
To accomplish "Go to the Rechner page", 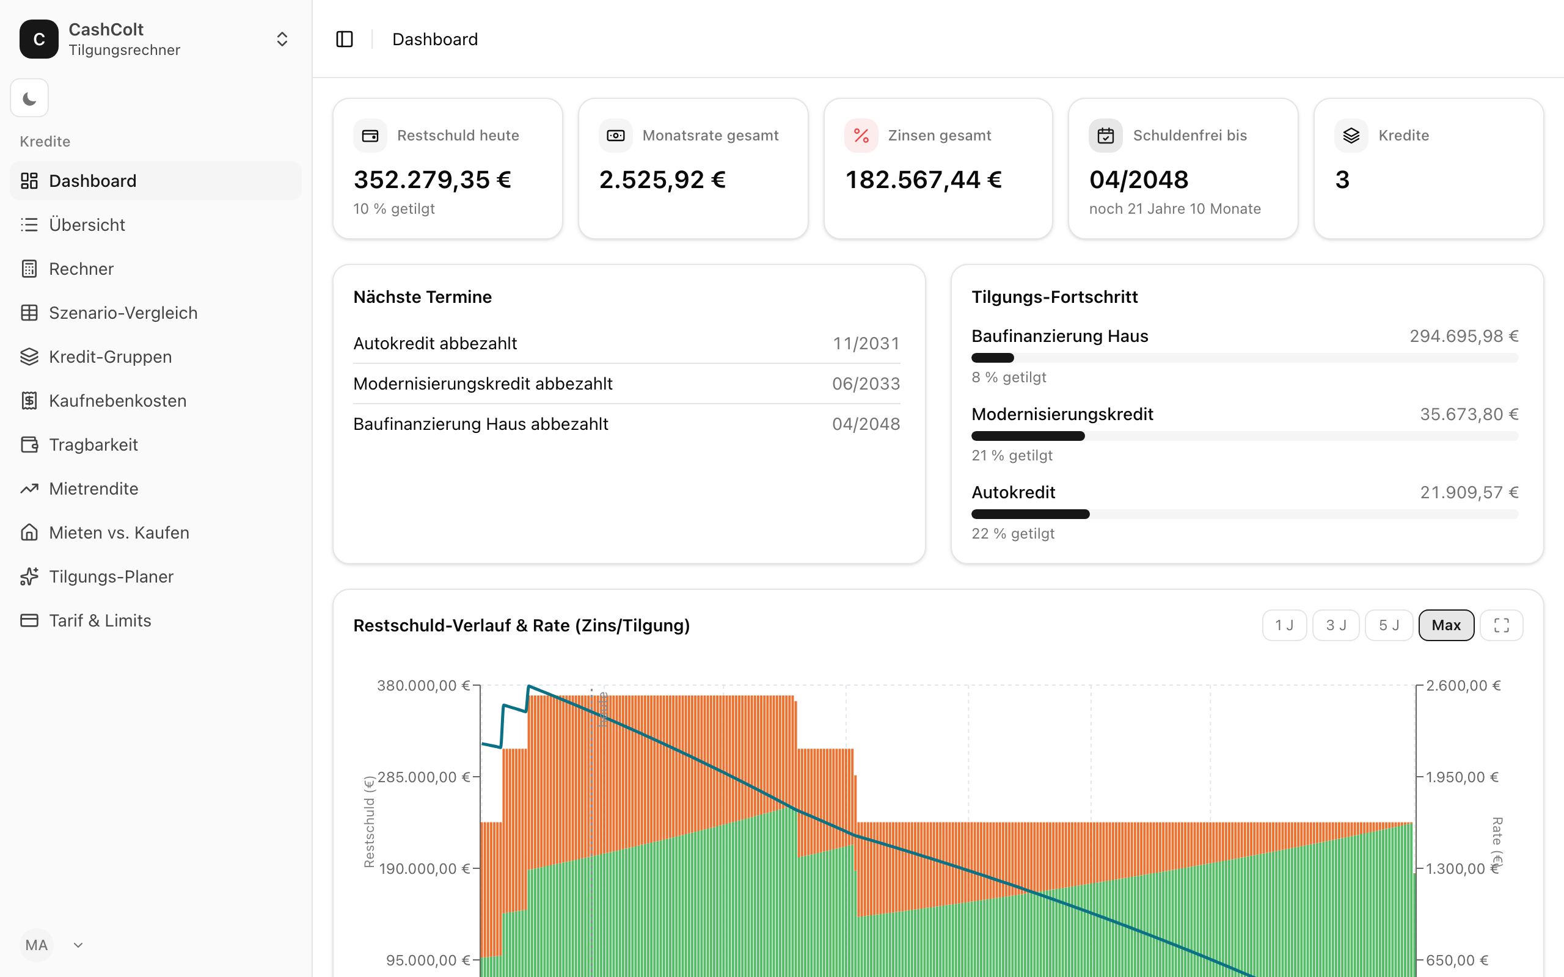I will tap(156, 269).
